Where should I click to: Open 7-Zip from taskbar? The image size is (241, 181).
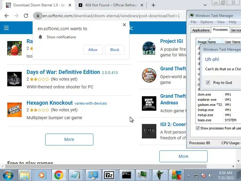click(x=109, y=175)
